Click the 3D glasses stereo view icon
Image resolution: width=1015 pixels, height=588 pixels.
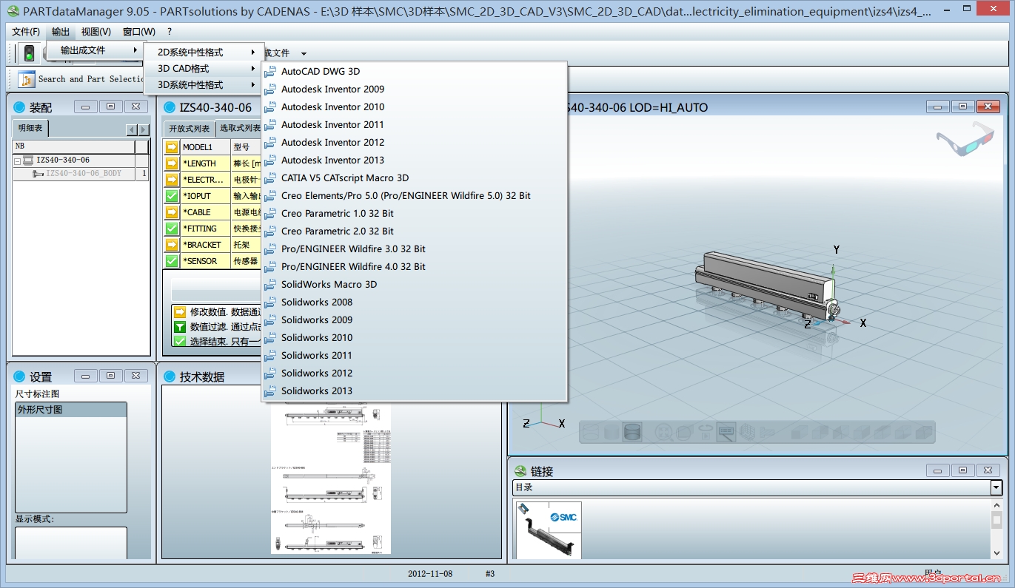click(965, 141)
